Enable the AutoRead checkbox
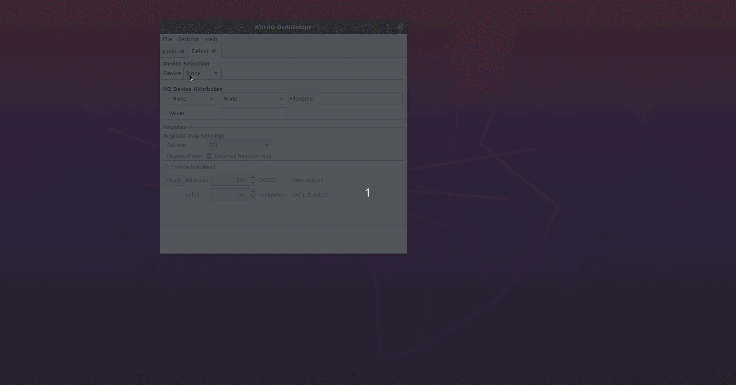The image size is (736, 385). pyautogui.click(x=166, y=167)
